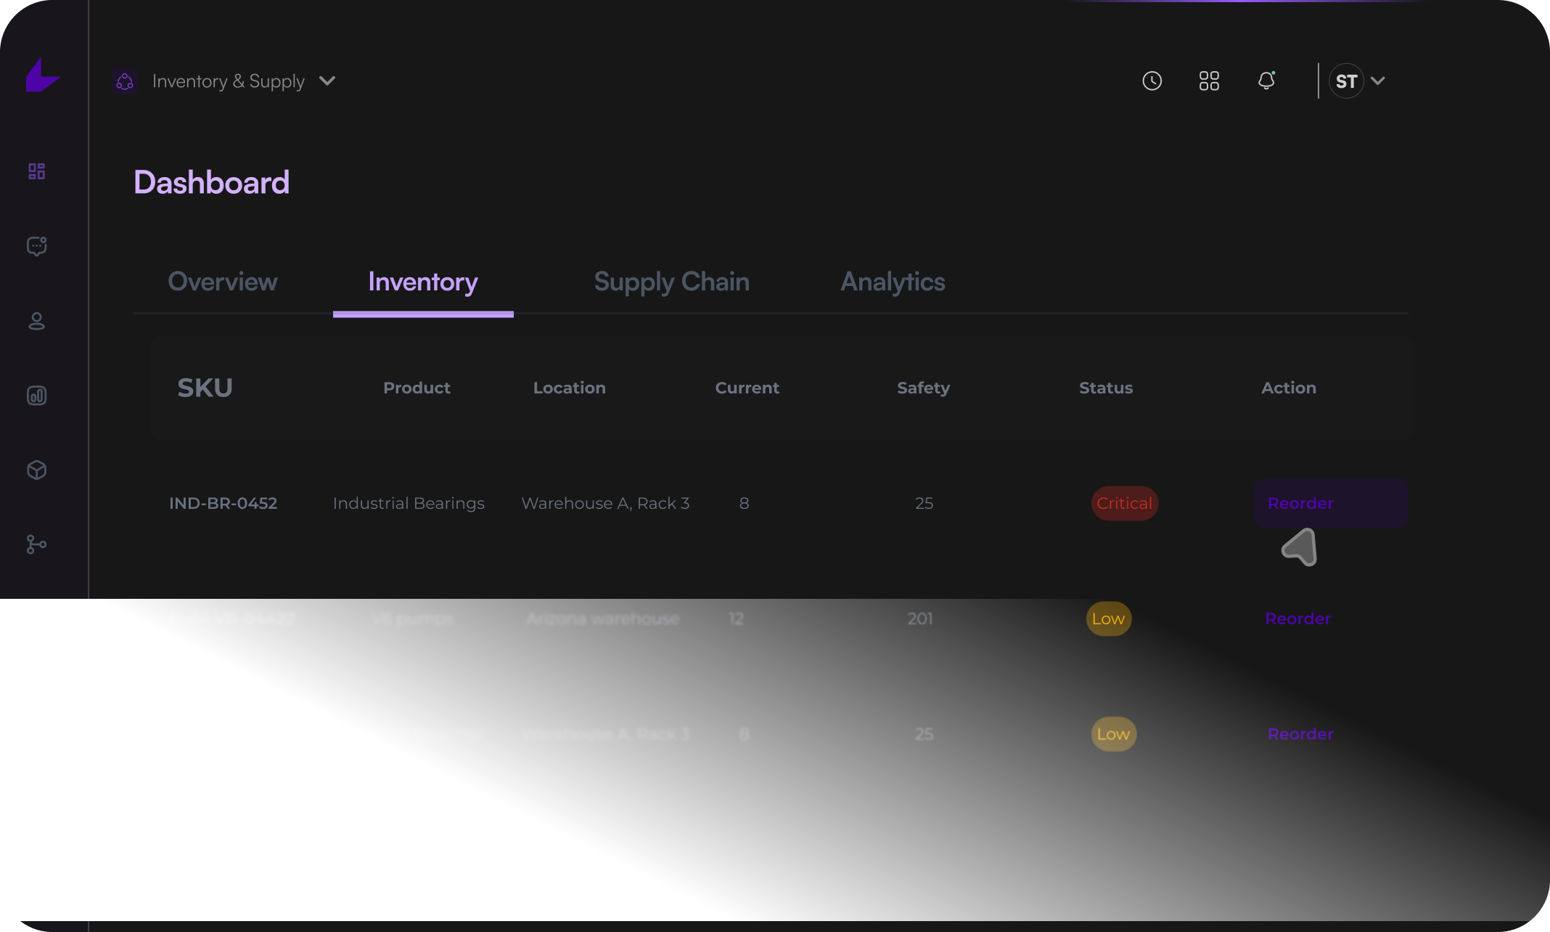Screen dimensions: 1550x932
Task: Click the Safety column header
Action: (x=924, y=388)
